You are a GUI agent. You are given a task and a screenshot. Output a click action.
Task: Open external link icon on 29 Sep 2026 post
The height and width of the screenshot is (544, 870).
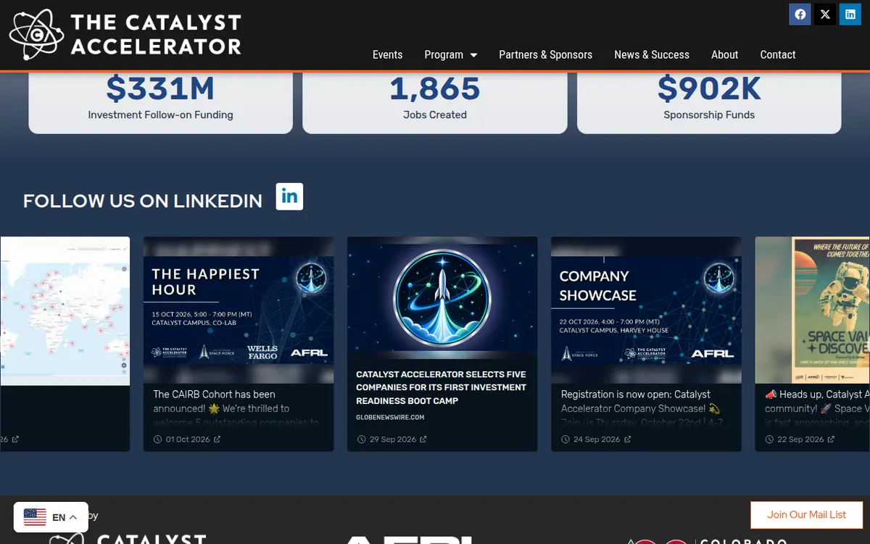423,440
